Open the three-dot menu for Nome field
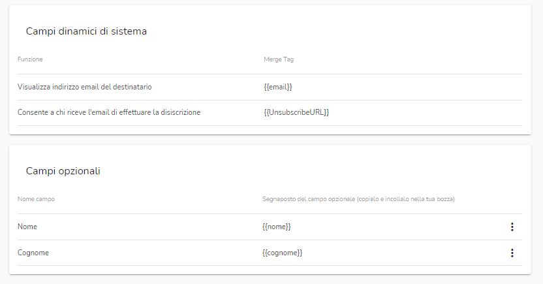543x284 pixels. (512, 227)
